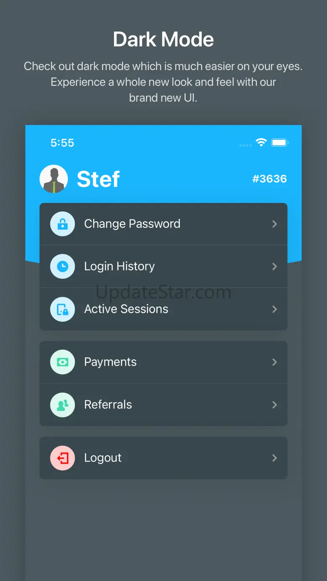Expand Active Sessions via its chevron
Viewport: 327px width, 581px height.
point(275,309)
